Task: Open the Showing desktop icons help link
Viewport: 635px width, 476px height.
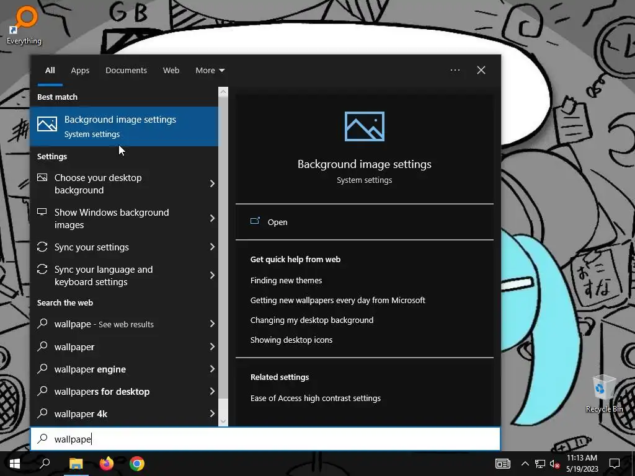Action: coord(291,340)
